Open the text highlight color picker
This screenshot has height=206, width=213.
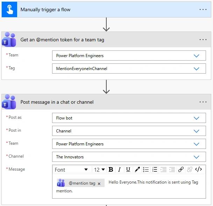coord(137,170)
